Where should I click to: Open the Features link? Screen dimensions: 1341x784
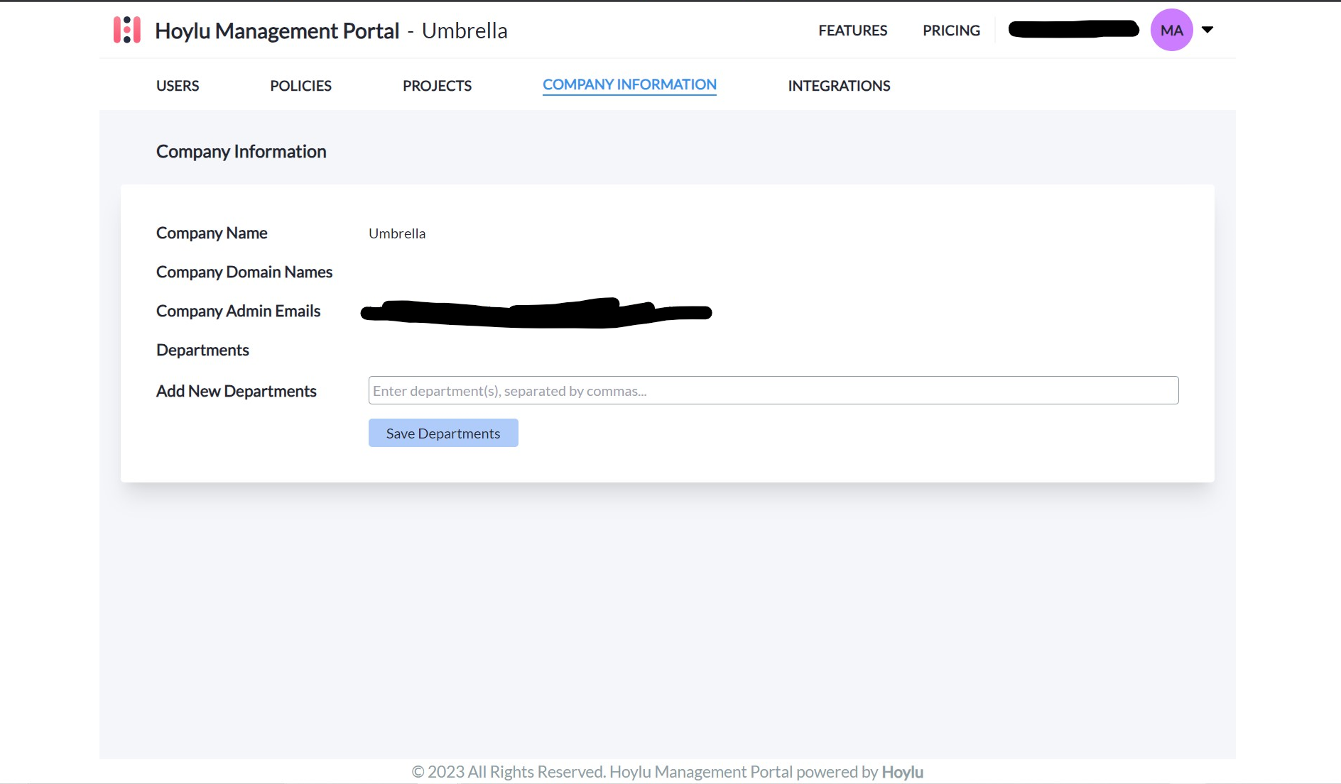click(852, 31)
